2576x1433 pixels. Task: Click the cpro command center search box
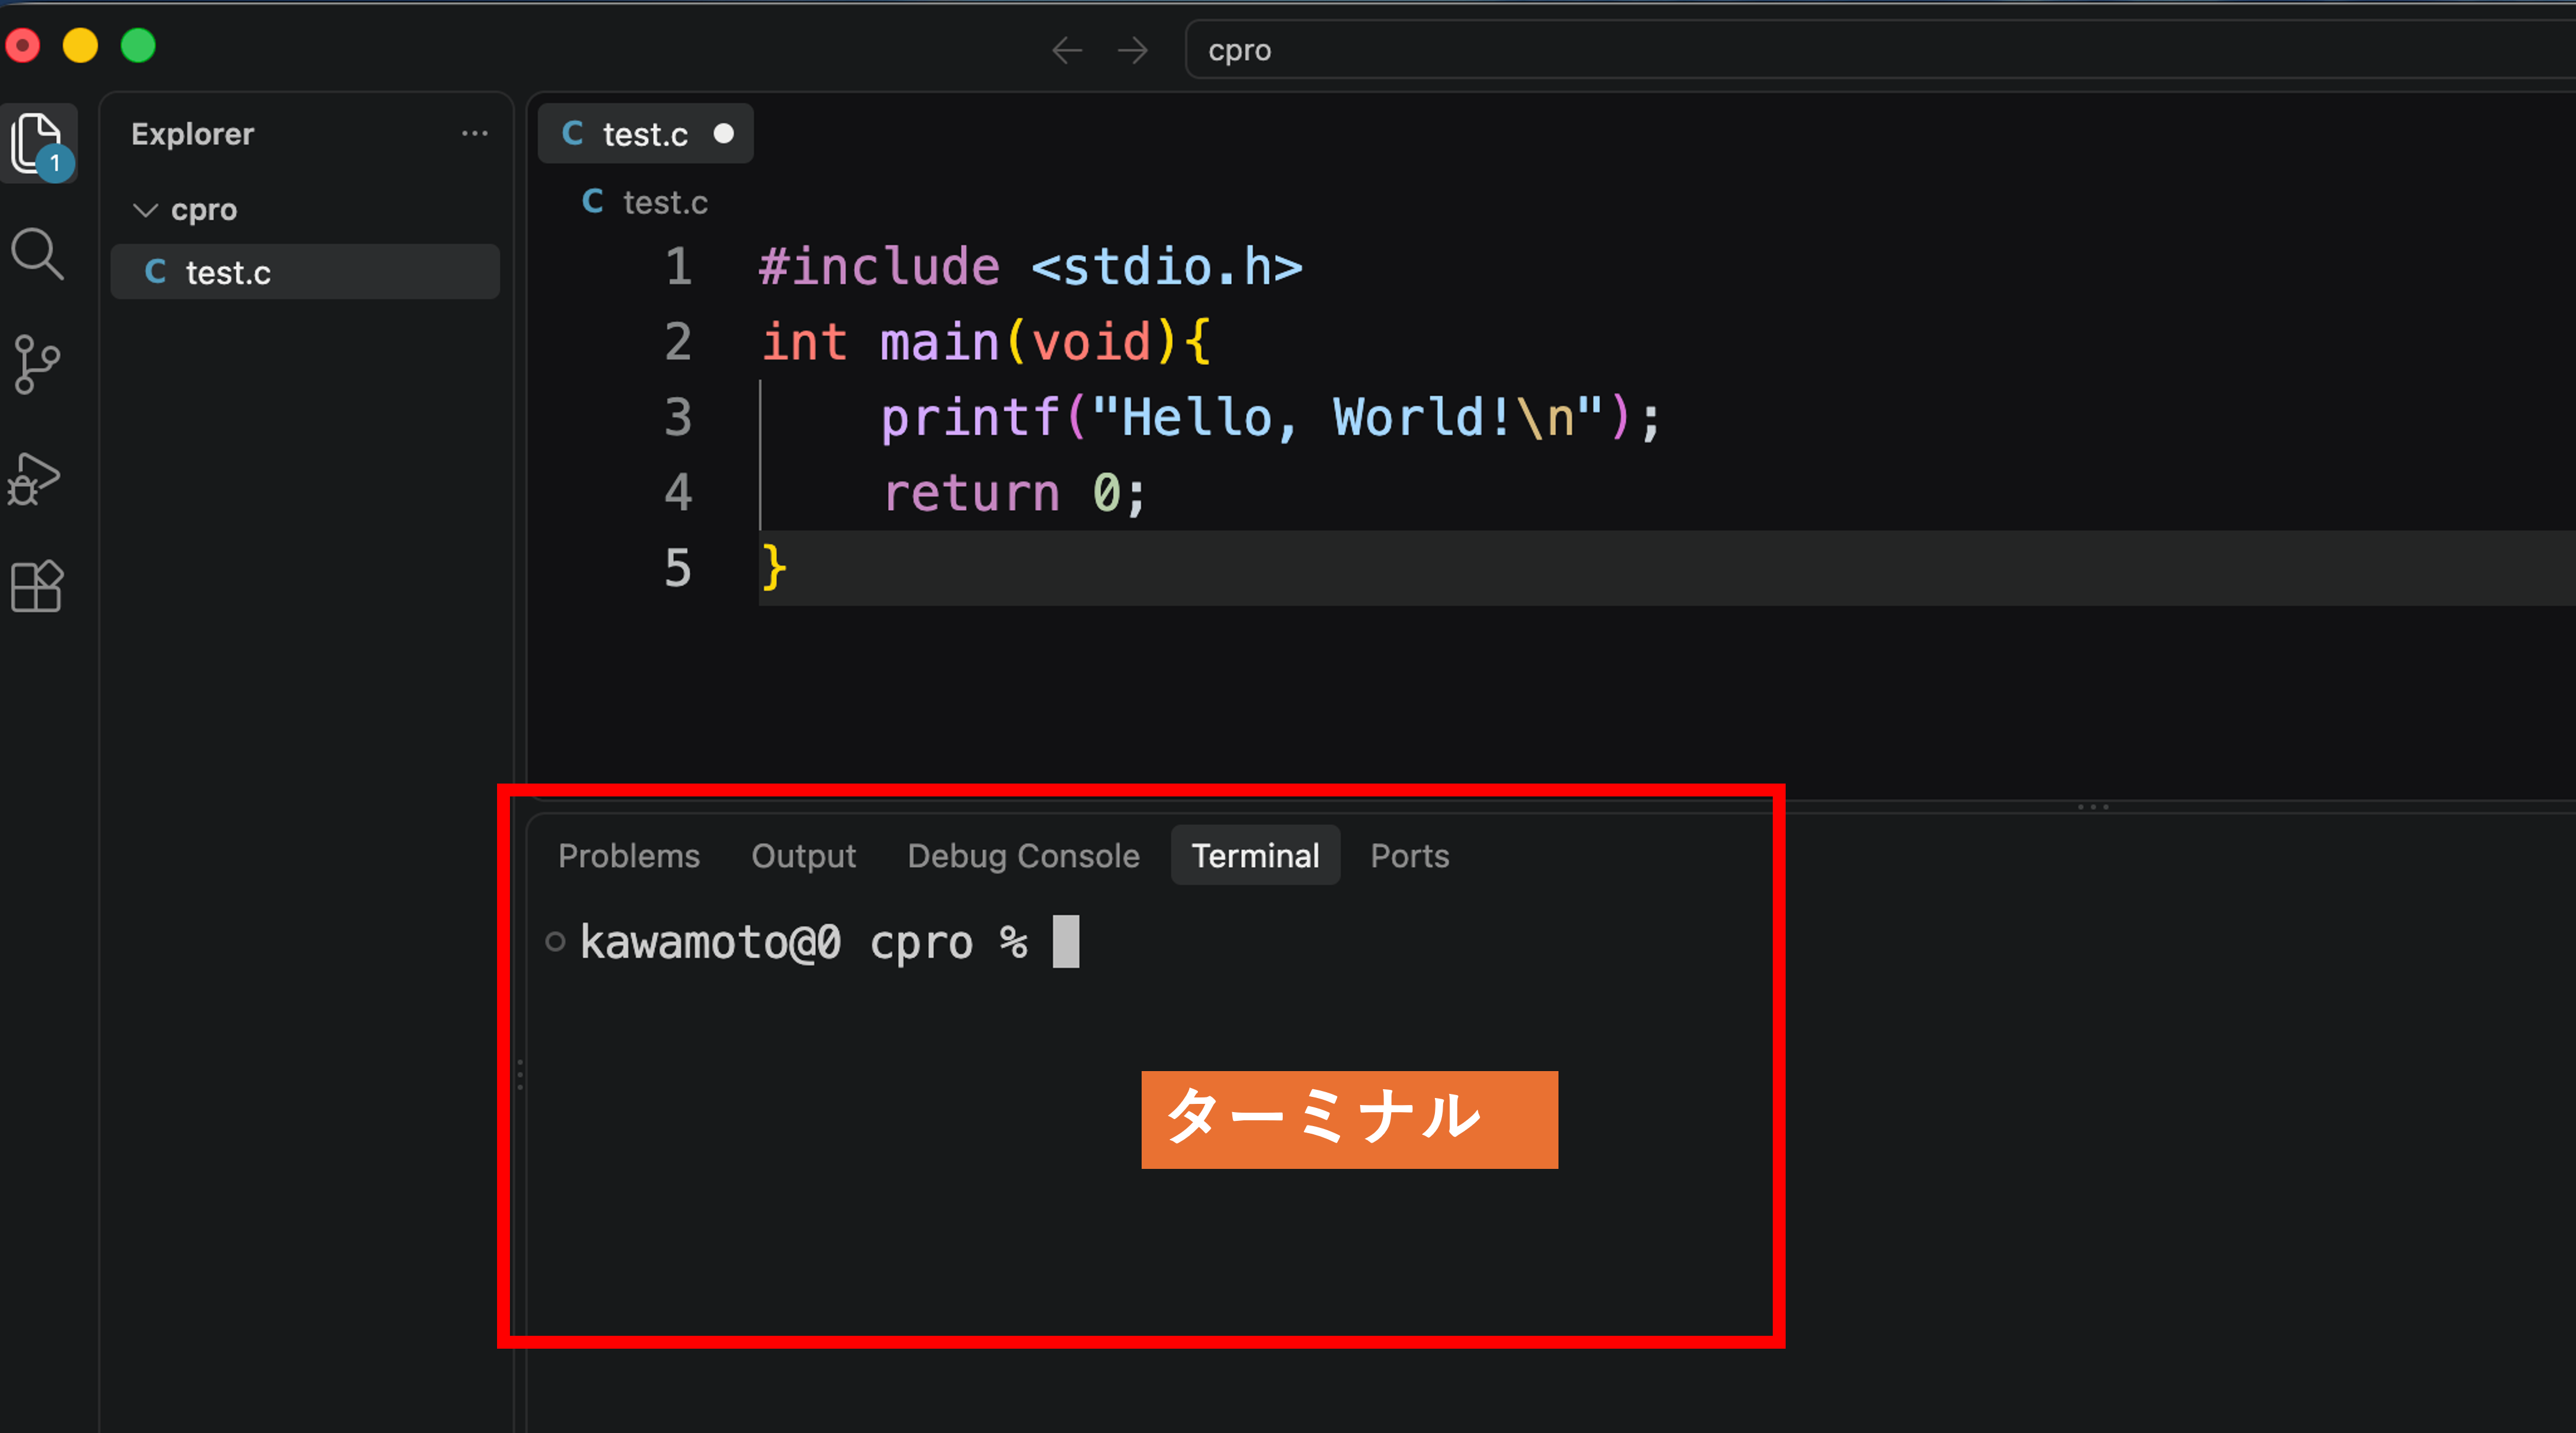pyautogui.click(x=1880, y=50)
